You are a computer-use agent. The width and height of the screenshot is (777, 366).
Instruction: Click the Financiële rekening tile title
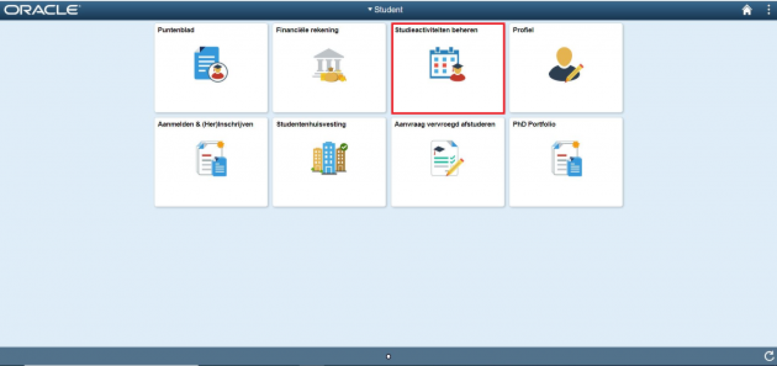(x=307, y=30)
